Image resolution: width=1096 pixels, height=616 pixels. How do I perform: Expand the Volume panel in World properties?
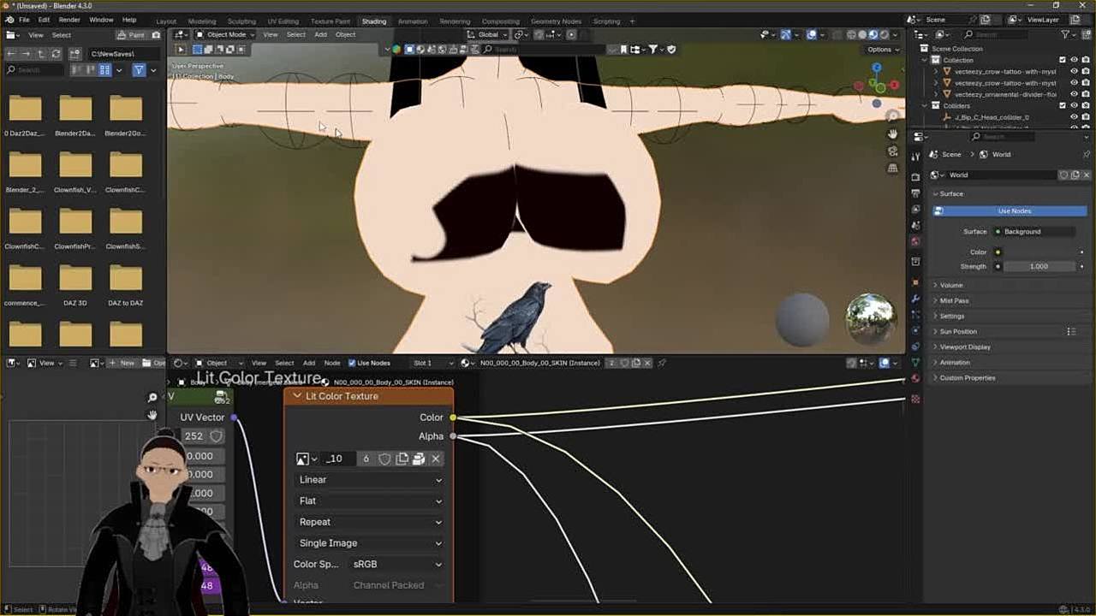click(950, 285)
